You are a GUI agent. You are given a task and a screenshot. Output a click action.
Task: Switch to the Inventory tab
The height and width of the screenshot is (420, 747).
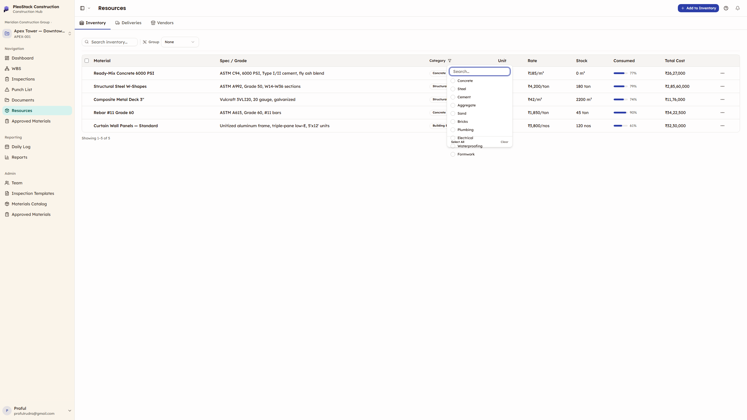coord(93,23)
